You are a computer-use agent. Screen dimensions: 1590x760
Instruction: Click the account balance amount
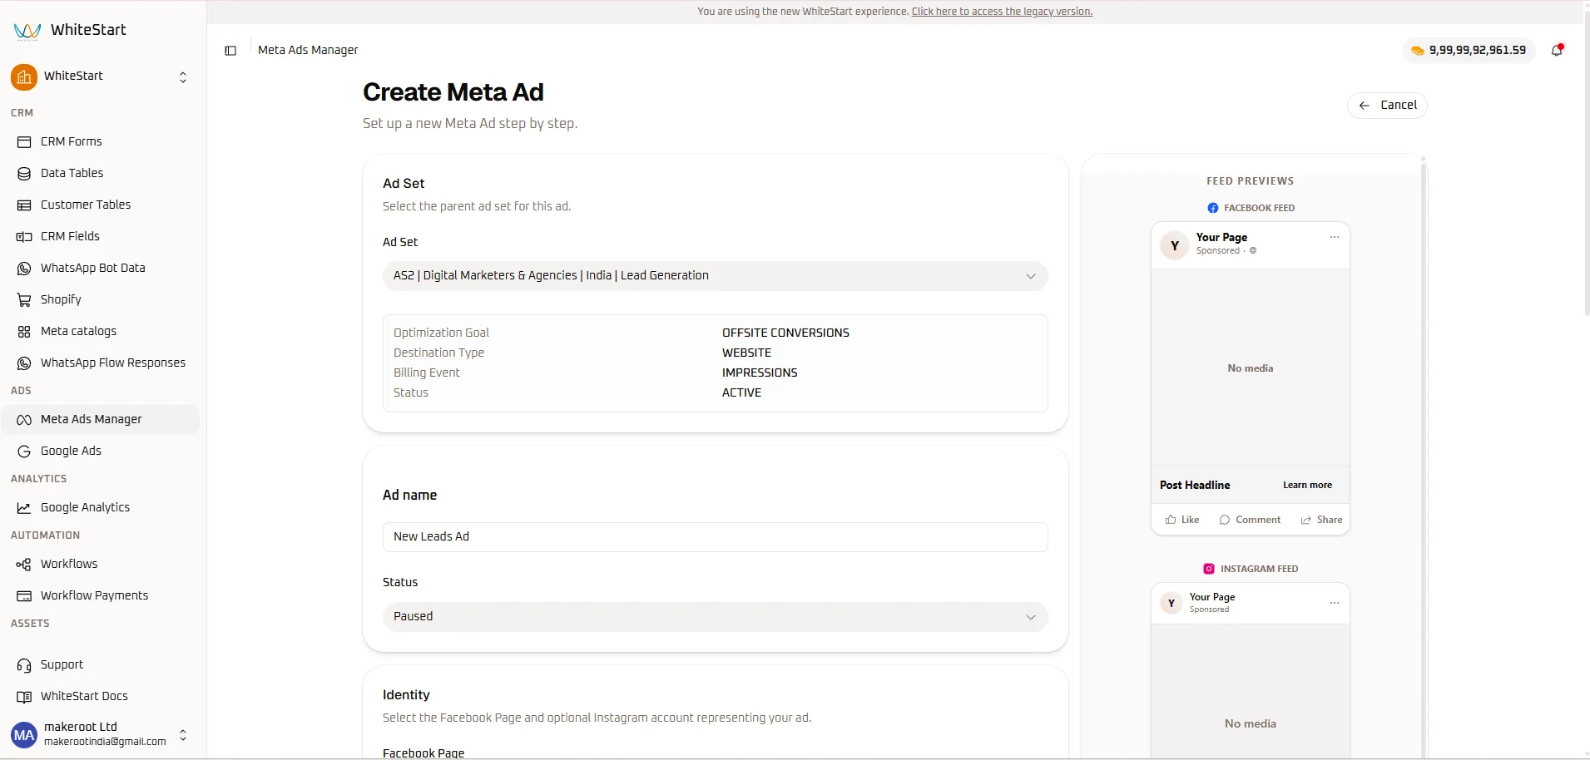1478,51
